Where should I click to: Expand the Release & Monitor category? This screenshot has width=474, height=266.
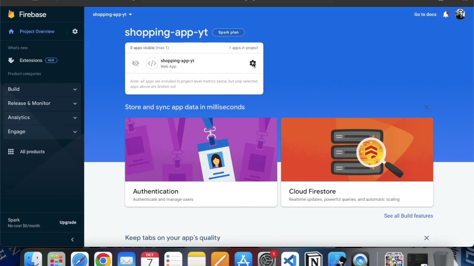[x=42, y=103]
